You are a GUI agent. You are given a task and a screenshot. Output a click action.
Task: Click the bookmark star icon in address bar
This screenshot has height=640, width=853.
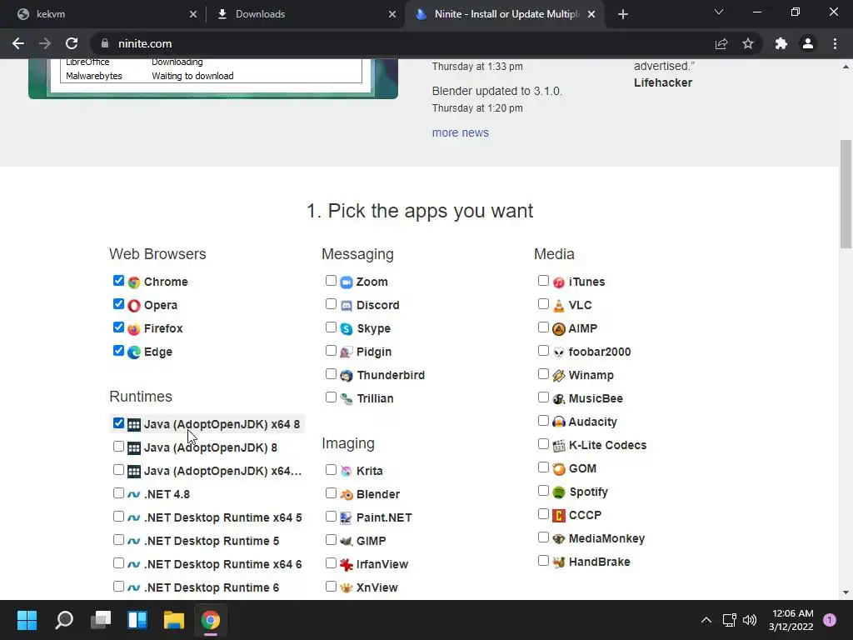(x=748, y=43)
